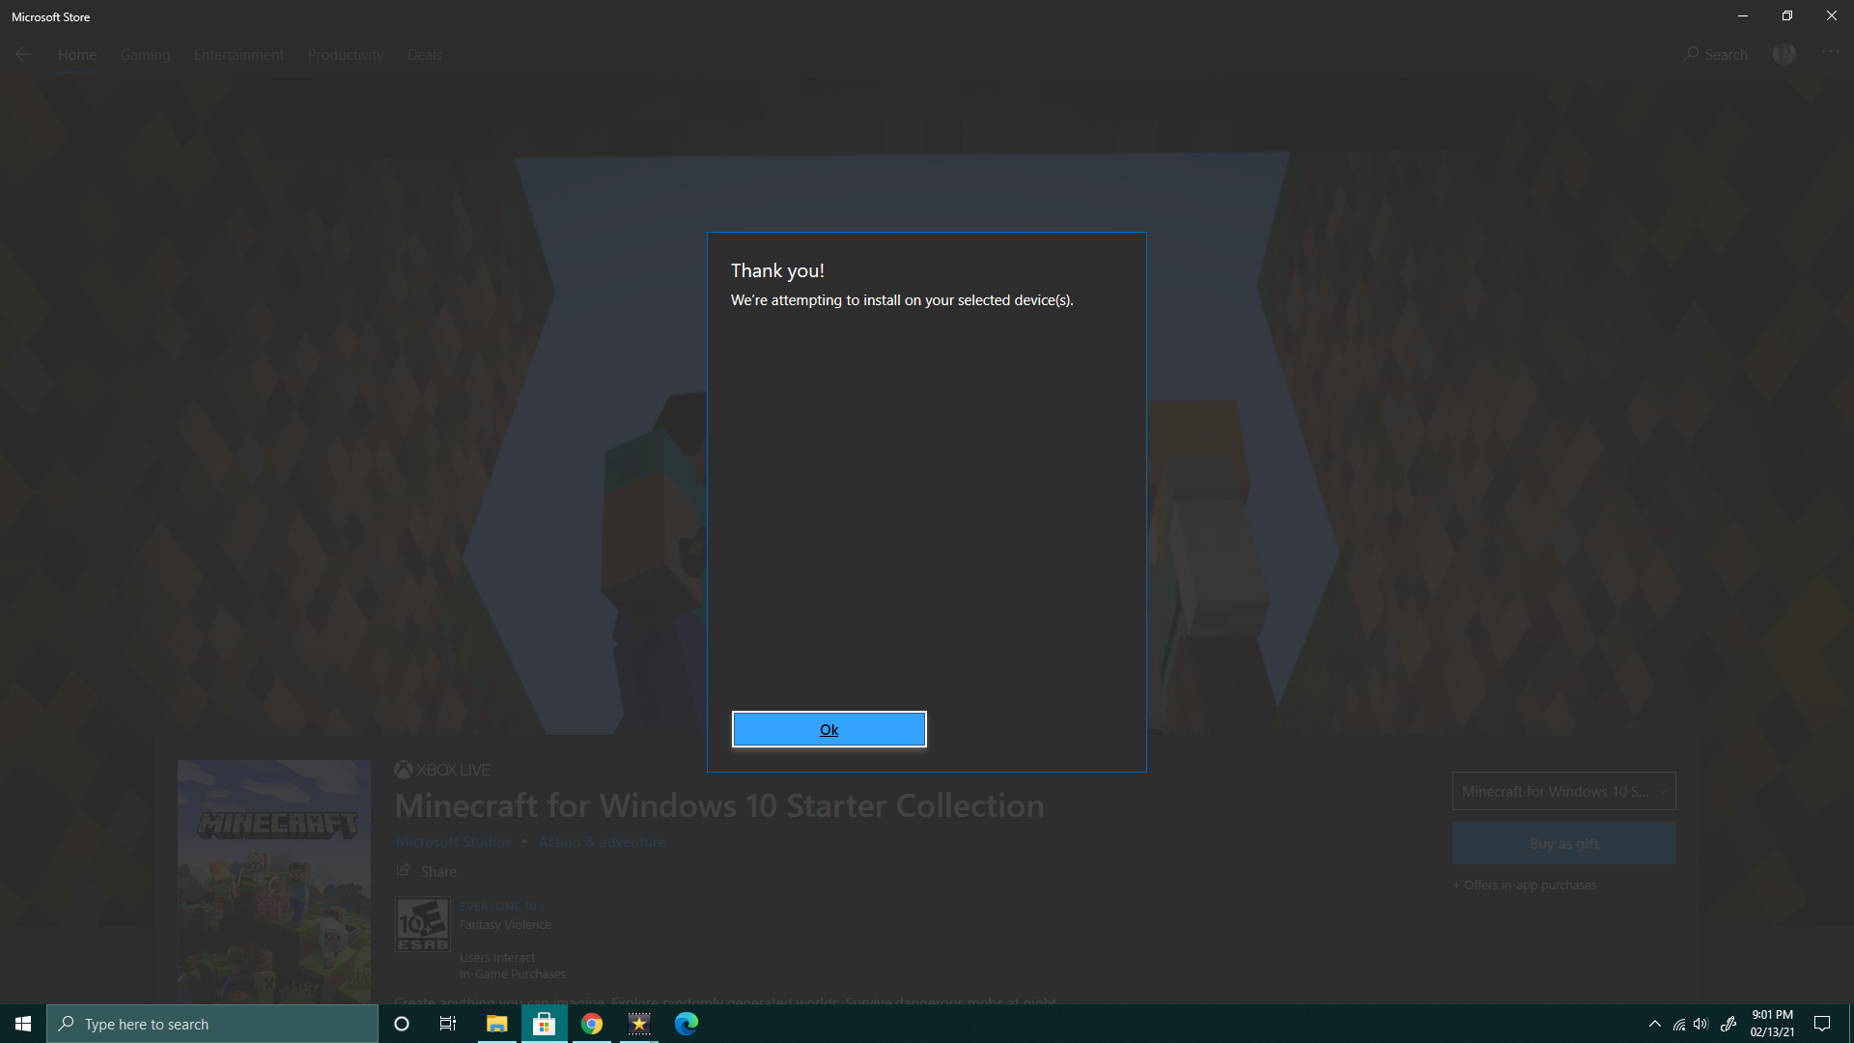This screenshot has width=1854, height=1043.
Task: Open the Deals tab
Action: pos(425,55)
